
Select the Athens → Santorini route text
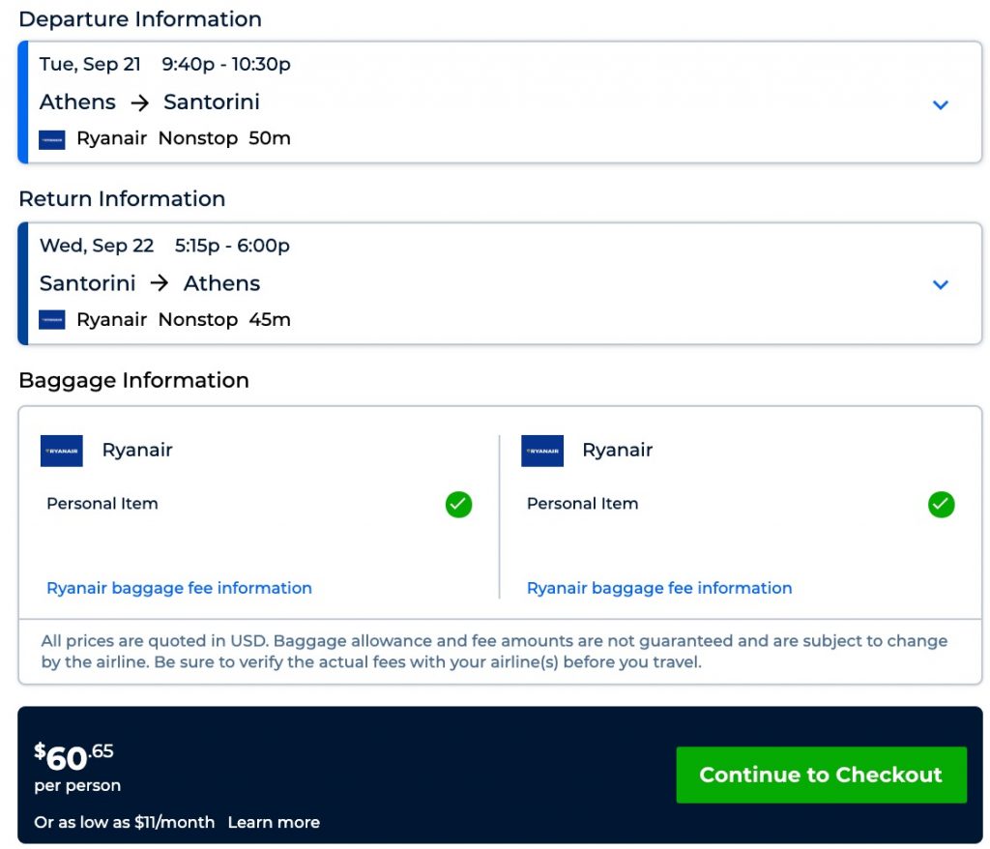pyautogui.click(x=150, y=102)
